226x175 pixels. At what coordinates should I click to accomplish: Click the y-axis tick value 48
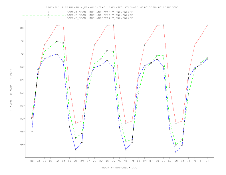point(22,132)
